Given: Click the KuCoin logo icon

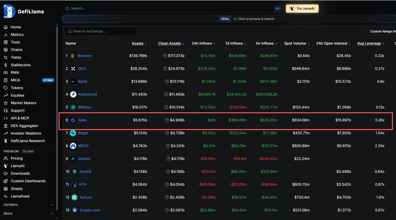Looking at the screenshot, I should 75,197.
